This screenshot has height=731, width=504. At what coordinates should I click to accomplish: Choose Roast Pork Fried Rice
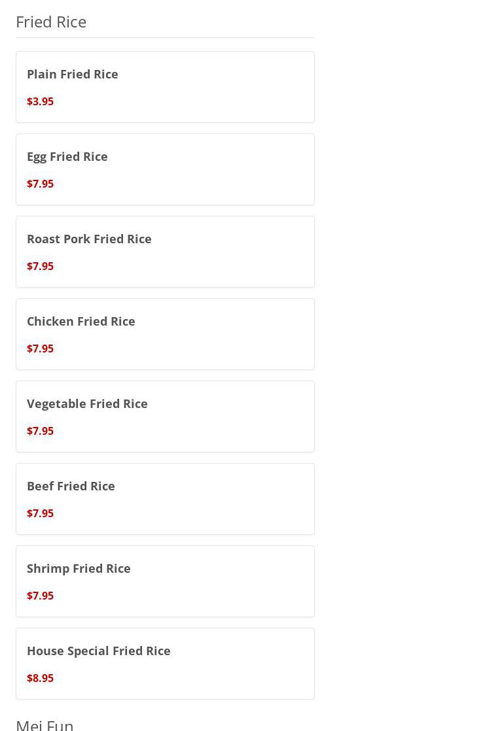tap(89, 239)
